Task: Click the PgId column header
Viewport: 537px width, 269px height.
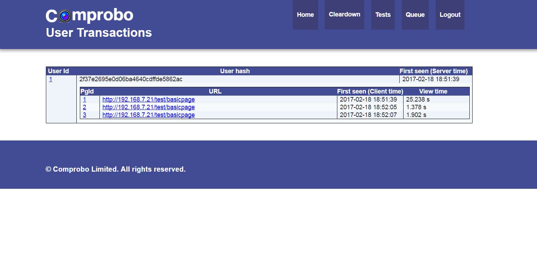Action: pyautogui.click(x=87, y=91)
